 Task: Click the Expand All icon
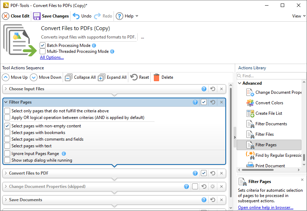click(101, 77)
